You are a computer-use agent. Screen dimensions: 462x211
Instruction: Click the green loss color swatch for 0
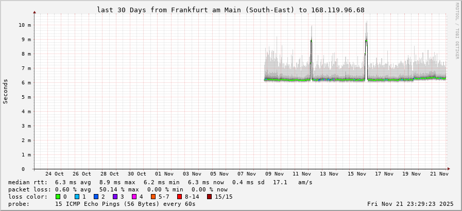point(58,197)
